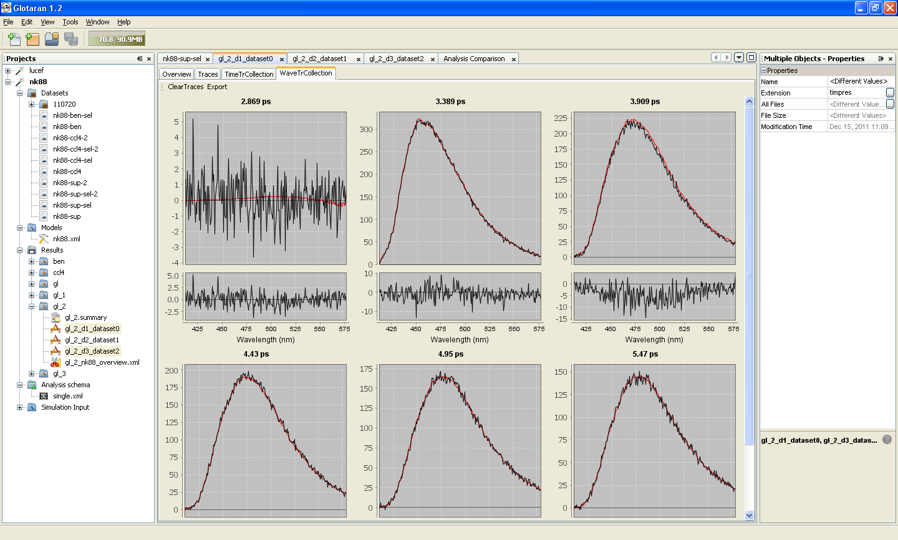Maximize the editor window using the square icon
Image resolution: width=898 pixels, height=540 pixels.
click(751, 57)
